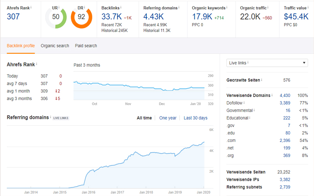Viewport: 314px width, 196px height.
Task: Click Verweisende Seiten value 23,252
Action: pos(284,172)
